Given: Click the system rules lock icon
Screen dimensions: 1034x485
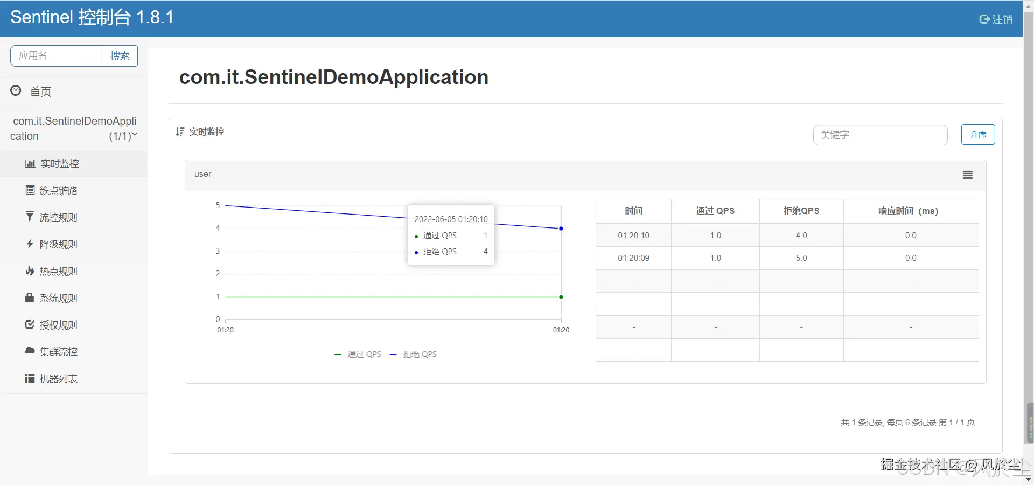Looking at the screenshot, I should point(30,297).
